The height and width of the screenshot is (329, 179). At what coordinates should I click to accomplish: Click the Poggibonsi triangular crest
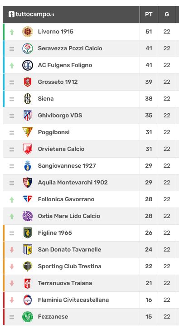coord(28,132)
